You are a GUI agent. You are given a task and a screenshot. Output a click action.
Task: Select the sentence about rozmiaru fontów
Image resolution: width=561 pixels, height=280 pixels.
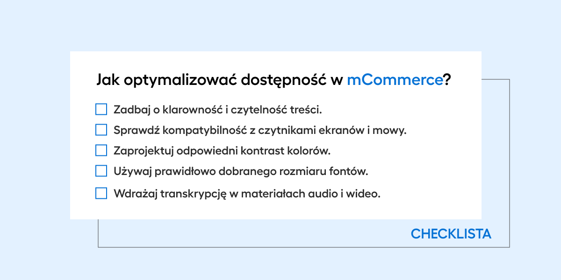pyautogui.click(x=241, y=172)
